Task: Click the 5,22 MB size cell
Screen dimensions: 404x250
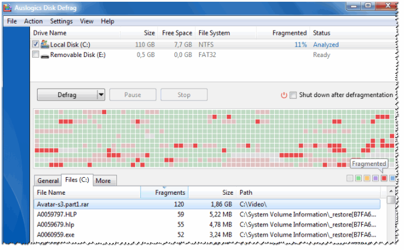Action: click(221, 214)
